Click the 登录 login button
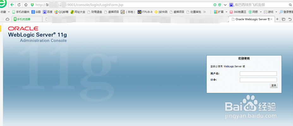 (274, 85)
